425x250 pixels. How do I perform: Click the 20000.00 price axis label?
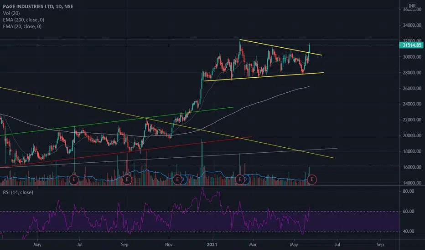click(x=412, y=135)
